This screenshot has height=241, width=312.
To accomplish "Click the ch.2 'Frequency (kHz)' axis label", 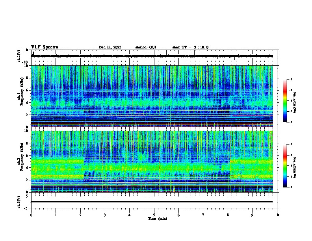I will 22,157.
